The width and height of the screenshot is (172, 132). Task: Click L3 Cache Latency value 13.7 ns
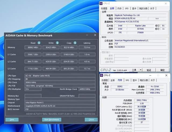tap(87, 69)
